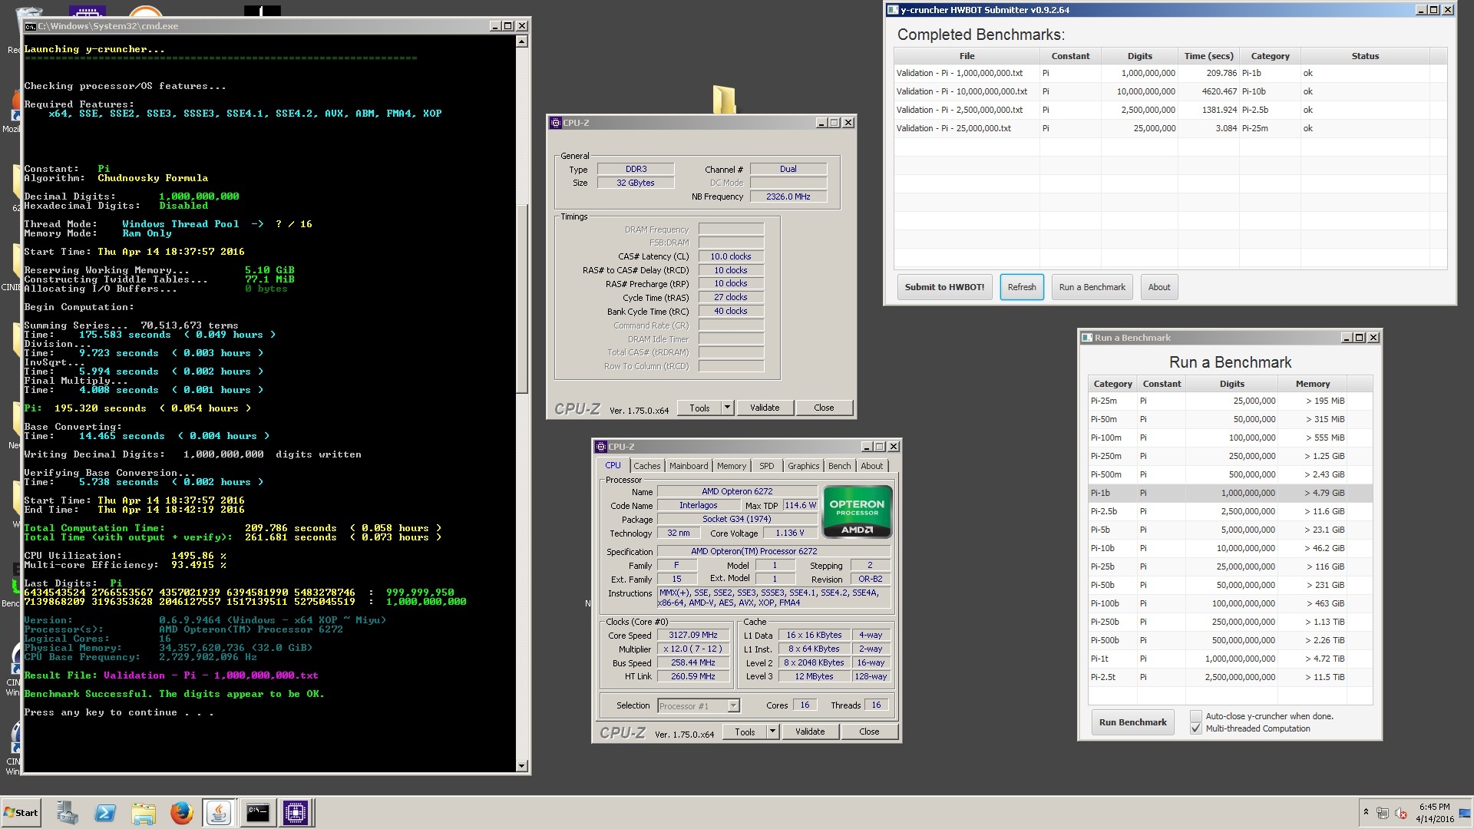Open the About tab in CPU-Z
Image resolution: width=1474 pixels, height=829 pixels.
tap(871, 466)
